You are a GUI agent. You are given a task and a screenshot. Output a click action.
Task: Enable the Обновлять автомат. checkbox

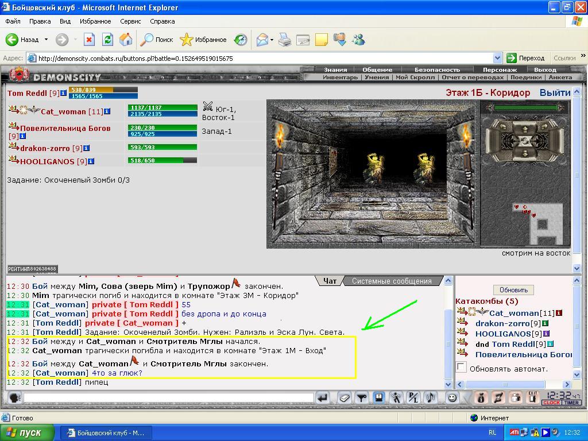[x=461, y=367]
